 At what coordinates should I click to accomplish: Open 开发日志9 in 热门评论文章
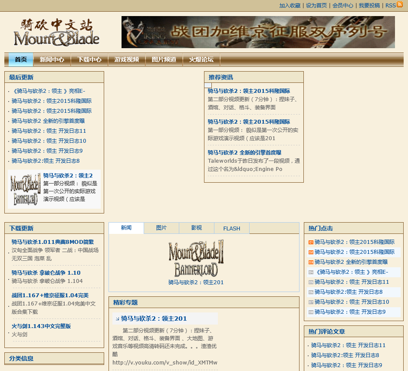point(347,365)
